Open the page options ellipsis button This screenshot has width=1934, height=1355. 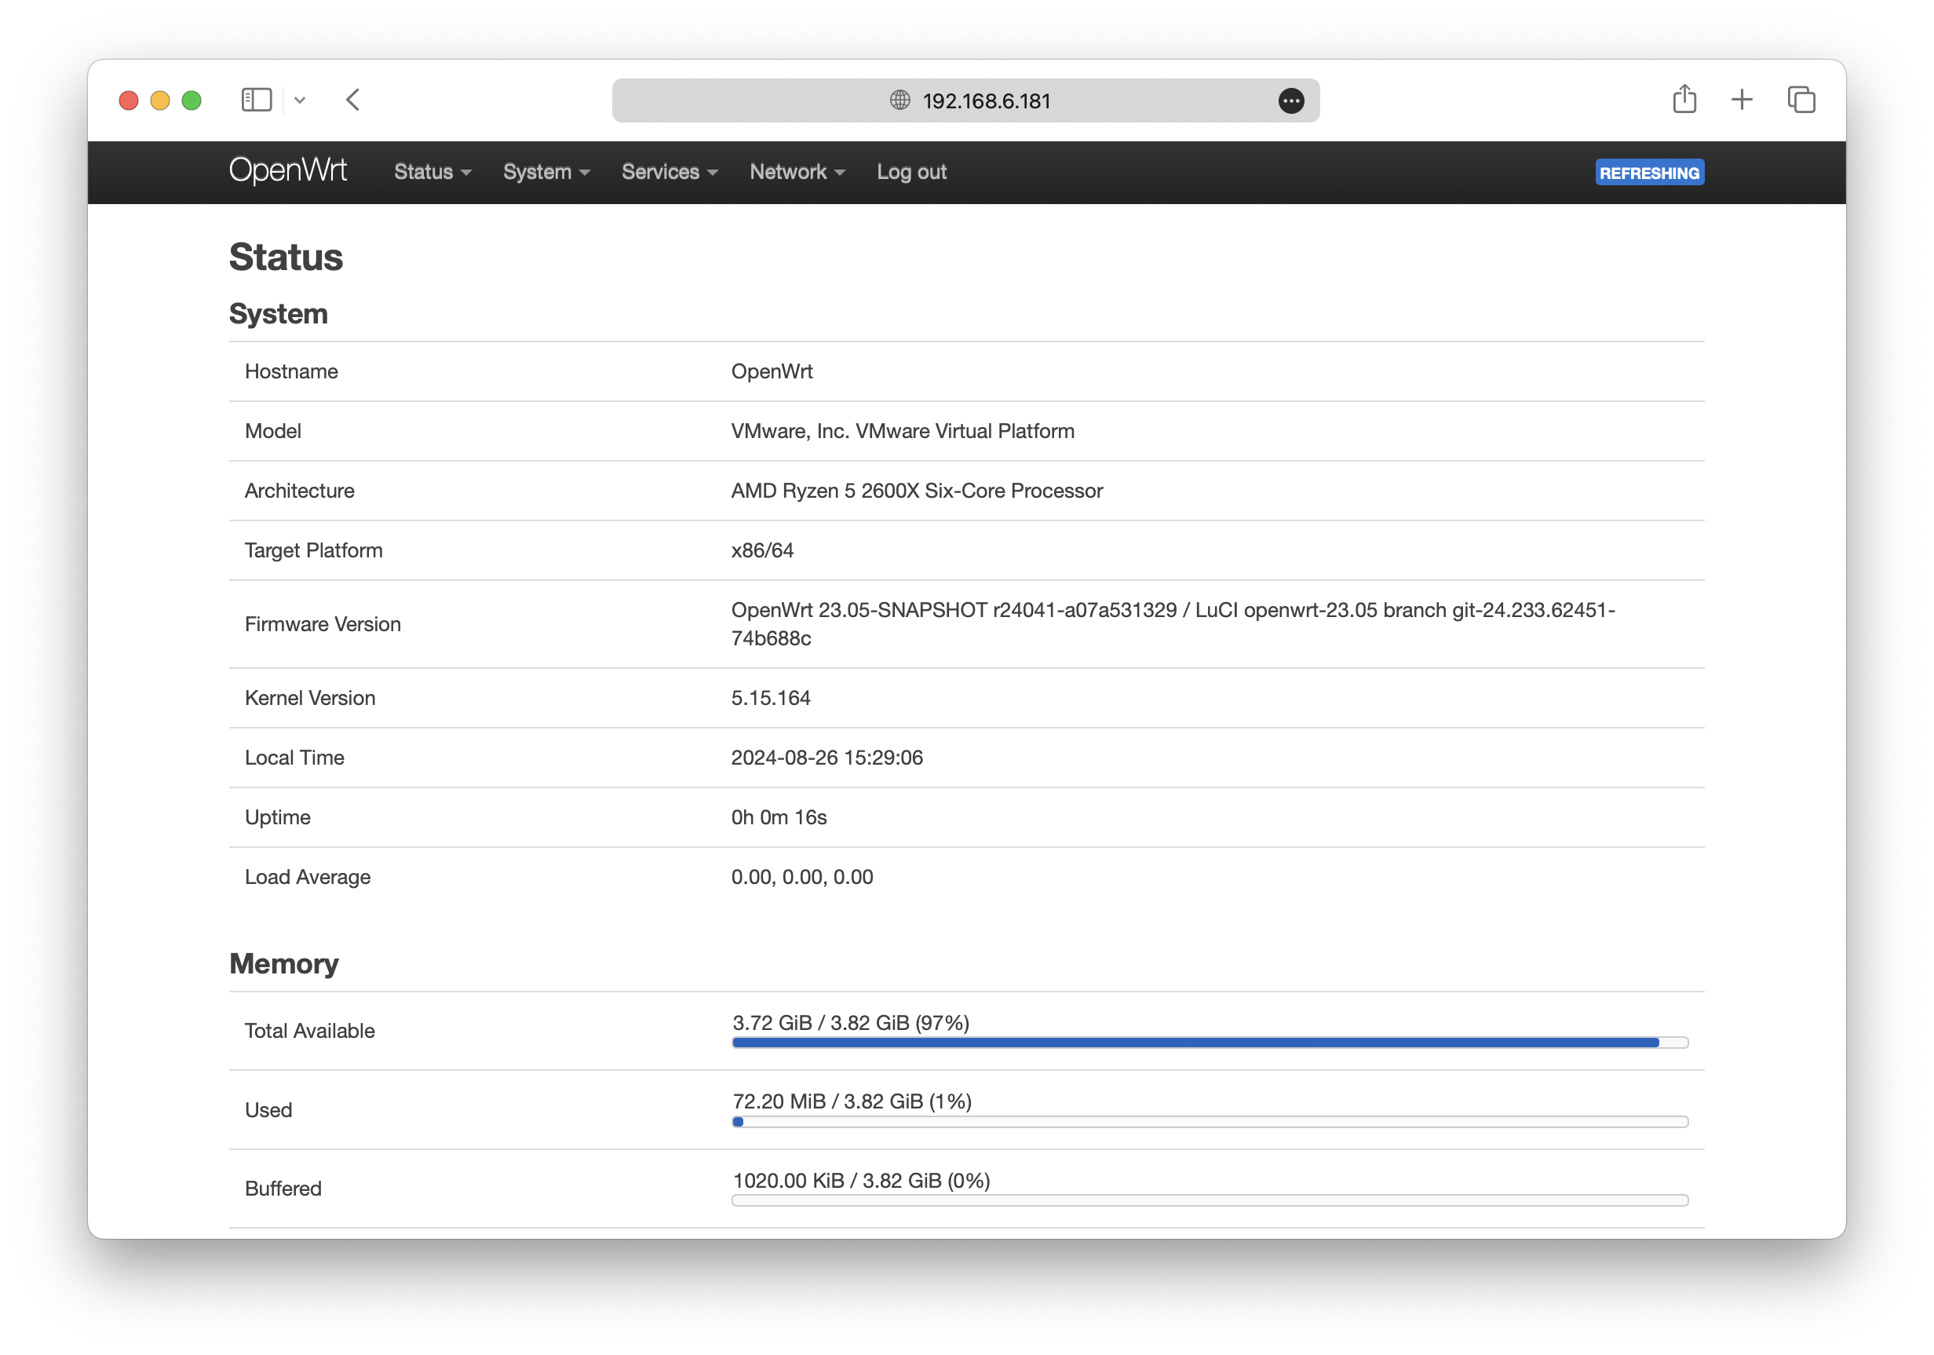[1290, 101]
